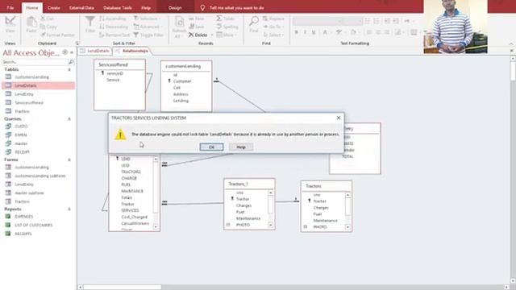Switch to the Create ribbon tab
Image resolution: width=516 pixels, height=290 pixels.
pyautogui.click(x=53, y=7)
